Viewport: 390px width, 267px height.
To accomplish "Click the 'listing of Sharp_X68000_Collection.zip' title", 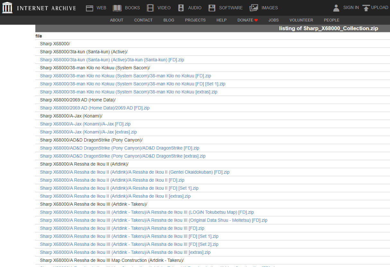I will click(329, 28).
